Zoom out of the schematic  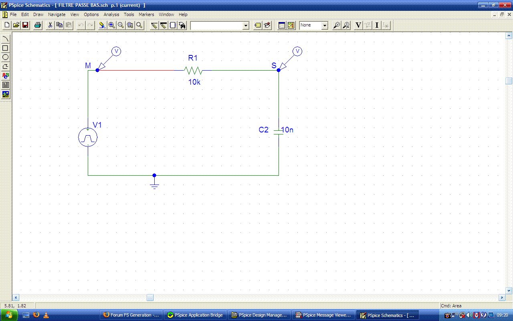click(x=121, y=25)
